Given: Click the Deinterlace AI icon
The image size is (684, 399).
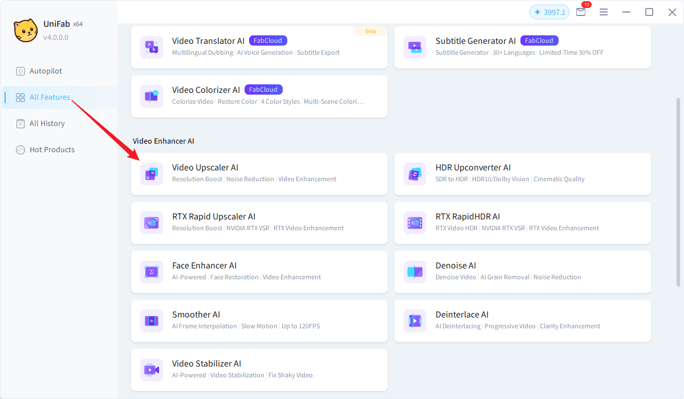Looking at the screenshot, I should (415, 321).
